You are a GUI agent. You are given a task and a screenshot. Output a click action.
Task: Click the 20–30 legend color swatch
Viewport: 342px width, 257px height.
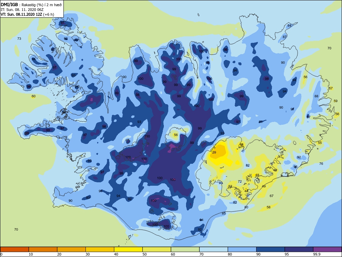coord(71,249)
